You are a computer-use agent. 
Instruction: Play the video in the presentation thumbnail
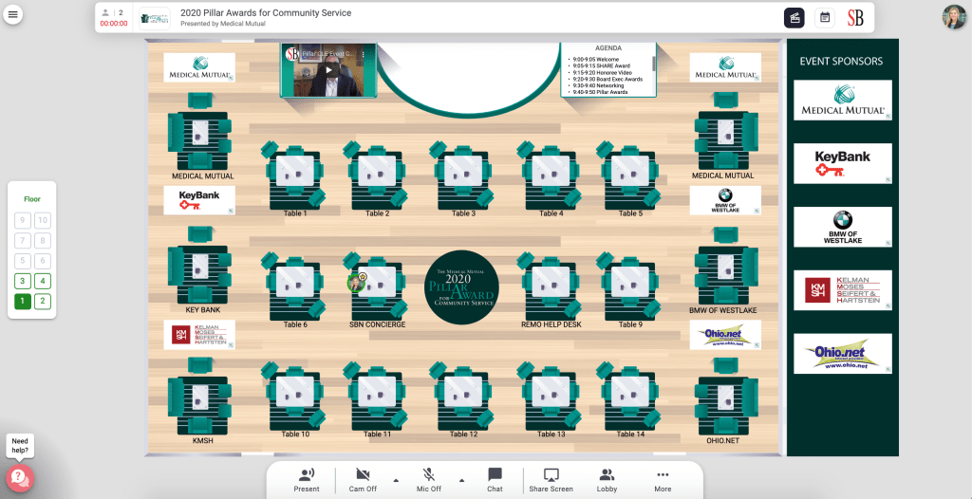tap(328, 70)
